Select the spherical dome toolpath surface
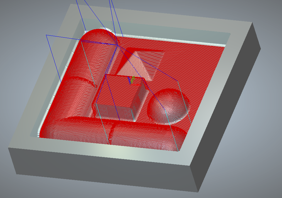This screenshot has height=198, width=282. [168, 107]
